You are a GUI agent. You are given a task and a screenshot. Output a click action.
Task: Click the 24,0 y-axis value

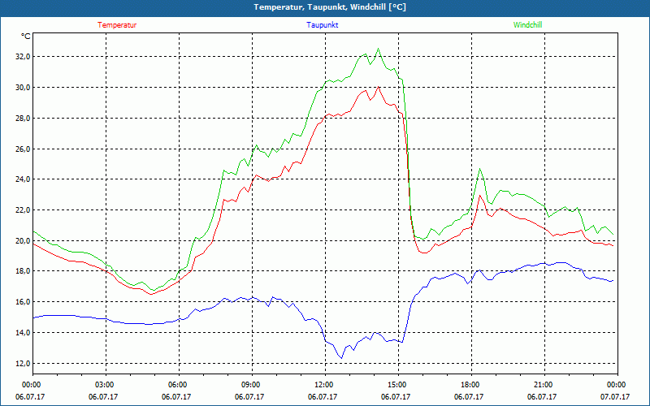24,179
